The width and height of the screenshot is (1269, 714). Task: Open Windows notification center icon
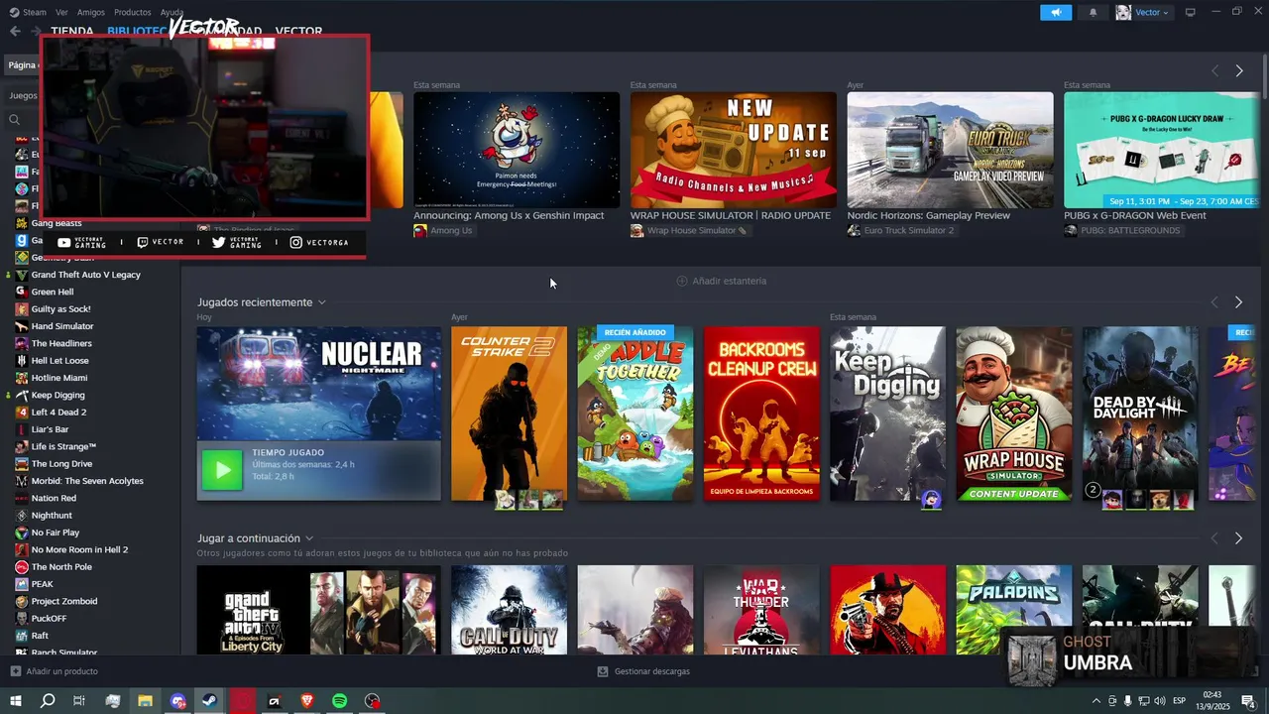pos(1249,701)
